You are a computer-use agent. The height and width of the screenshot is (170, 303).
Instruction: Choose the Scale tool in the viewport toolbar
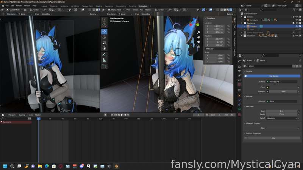click(x=104, y=43)
